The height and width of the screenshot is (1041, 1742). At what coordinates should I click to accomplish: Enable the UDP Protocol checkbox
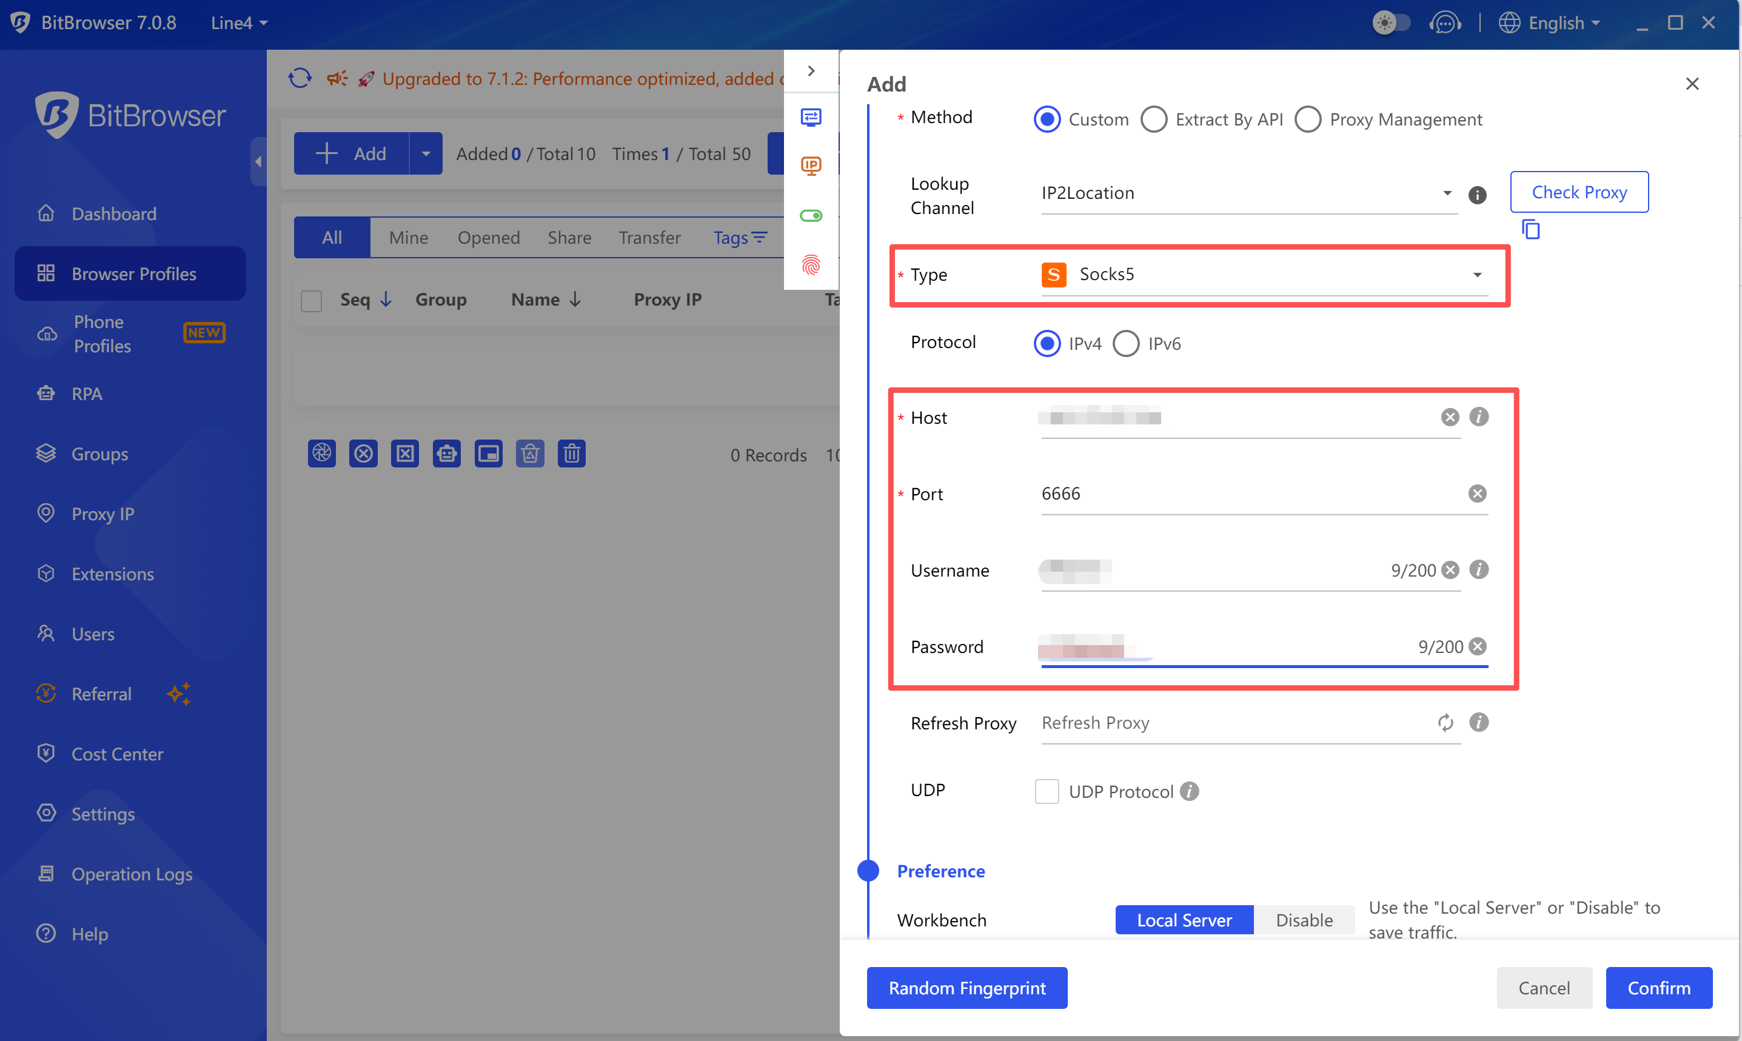click(1046, 791)
